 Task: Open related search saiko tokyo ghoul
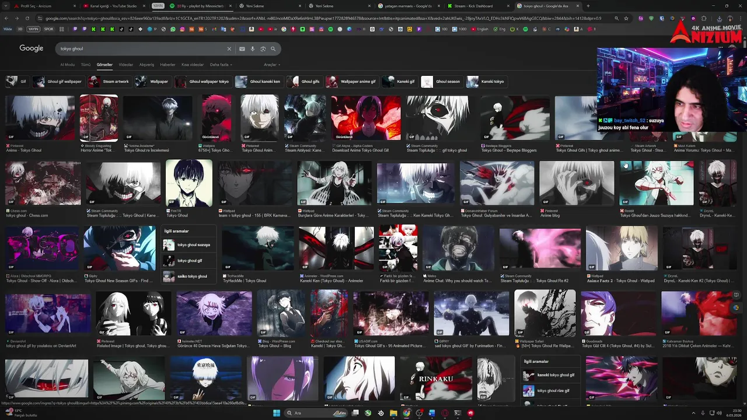(x=189, y=276)
